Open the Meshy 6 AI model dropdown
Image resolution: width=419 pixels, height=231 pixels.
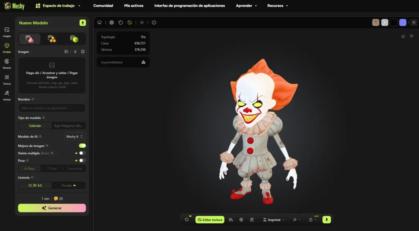(x=75, y=136)
